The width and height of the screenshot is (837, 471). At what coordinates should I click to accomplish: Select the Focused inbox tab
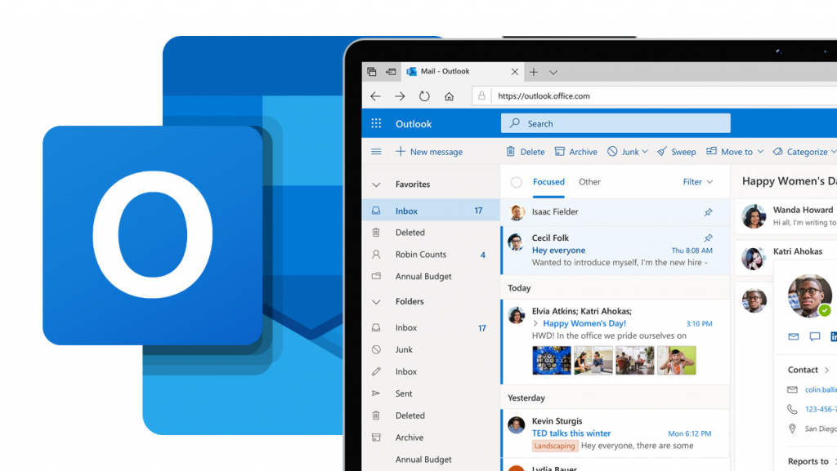click(x=548, y=182)
